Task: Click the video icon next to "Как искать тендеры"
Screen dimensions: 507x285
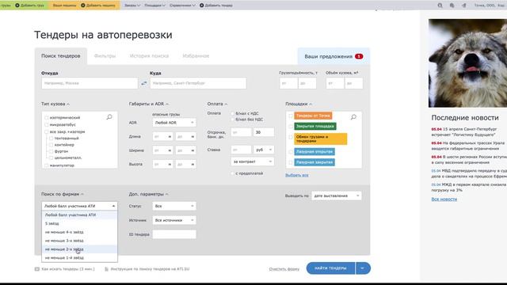Action: click(x=37, y=269)
